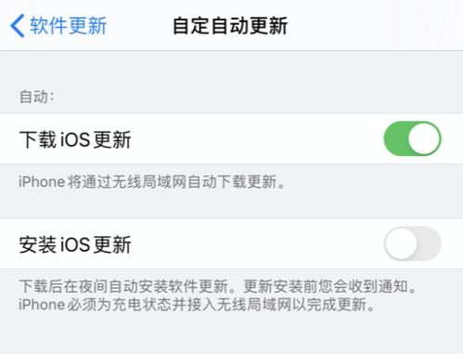This screenshot has width=463, height=354.
Task: Click the word iOS in the download row
Action: [75, 139]
